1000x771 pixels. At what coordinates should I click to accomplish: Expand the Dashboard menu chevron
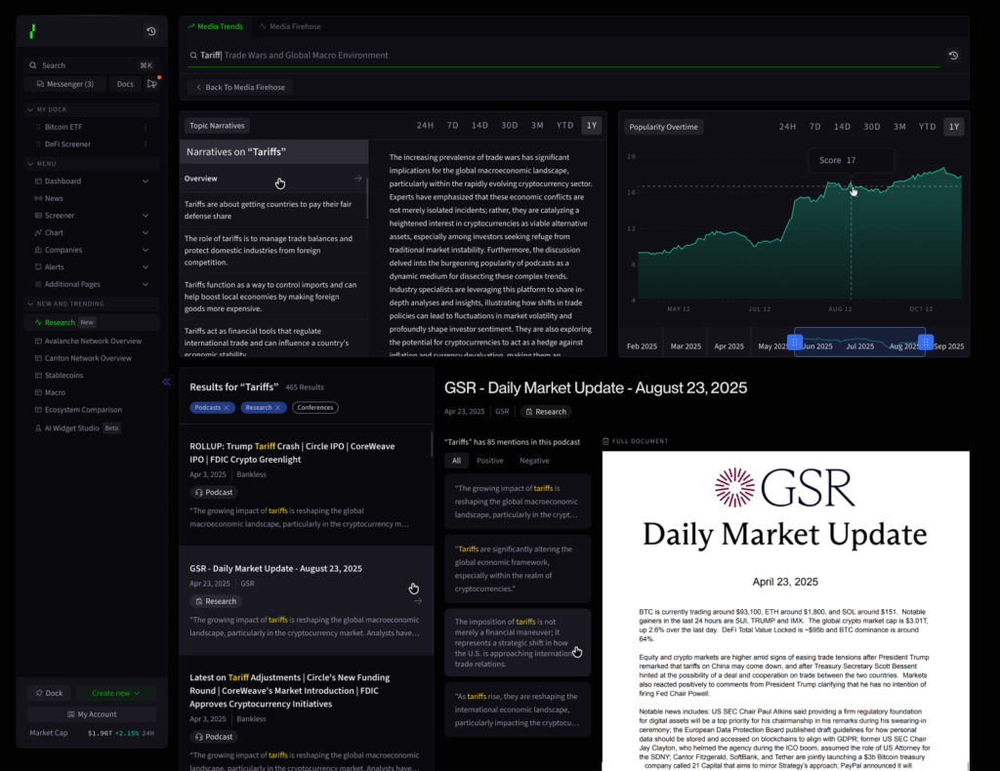(146, 181)
